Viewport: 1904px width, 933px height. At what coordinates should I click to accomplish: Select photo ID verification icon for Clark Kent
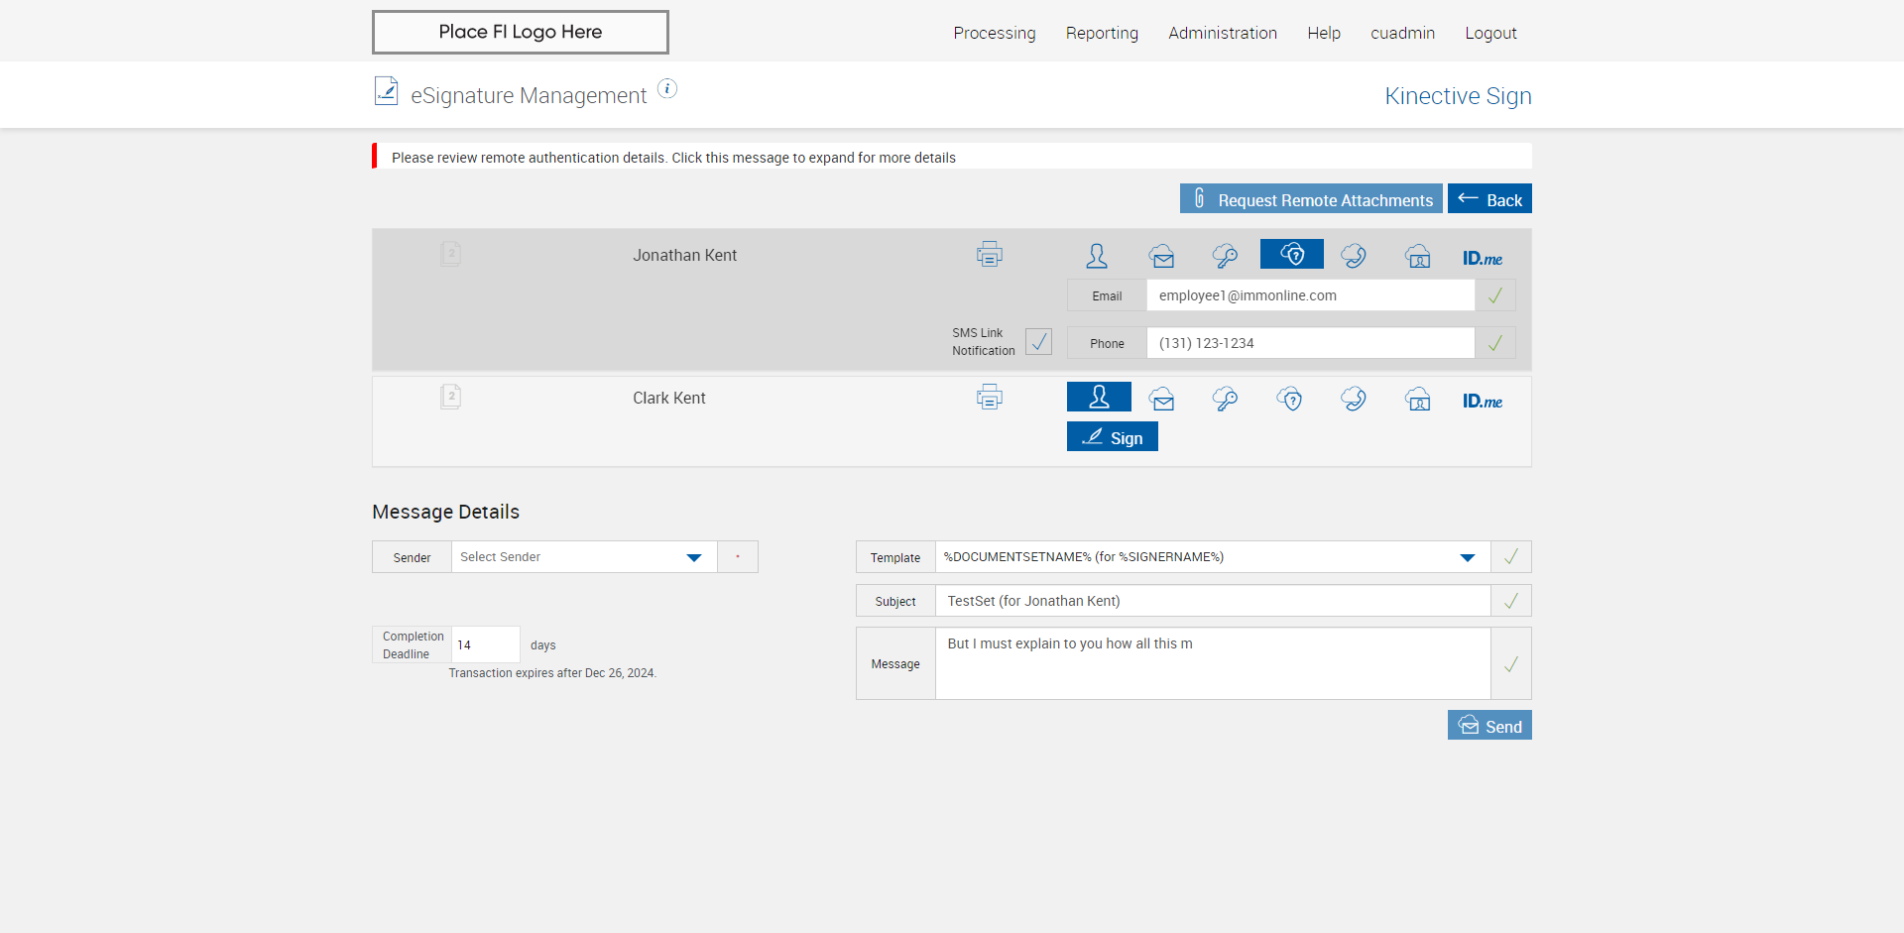pyautogui.click(x=1418, y=399)
